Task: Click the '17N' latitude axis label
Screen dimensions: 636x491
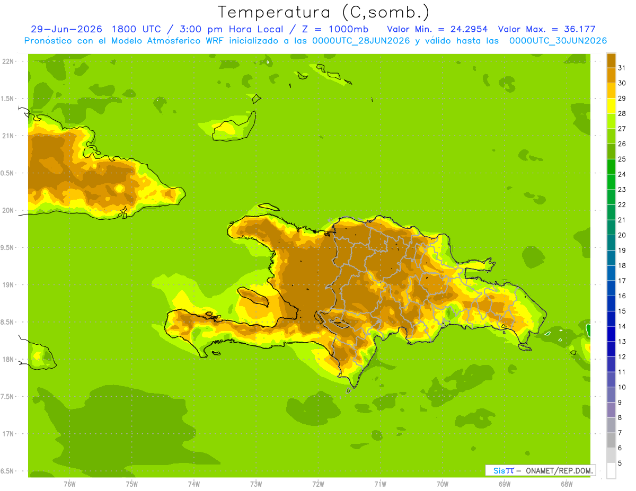Action: click(8, 434)
